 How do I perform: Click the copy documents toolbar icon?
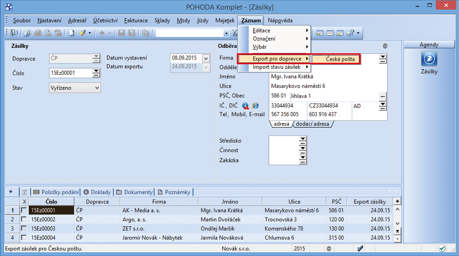click(x=27, y=33)
